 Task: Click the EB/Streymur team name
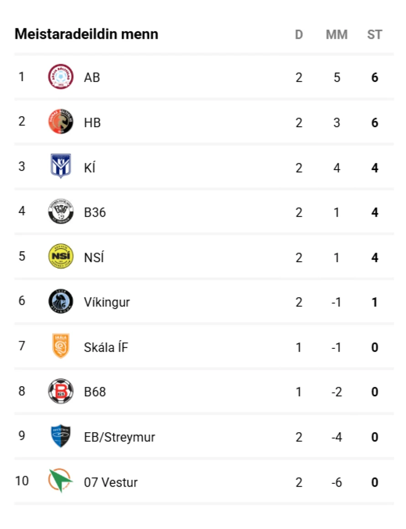point(120,437)
